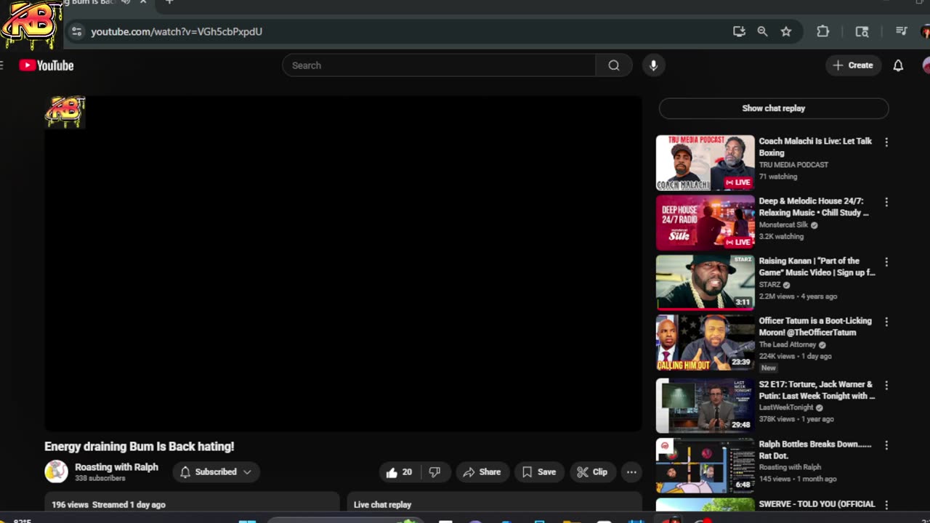Open options menu for Officer Tatum video
930x523 pixels.
click(x=886, y=322)
